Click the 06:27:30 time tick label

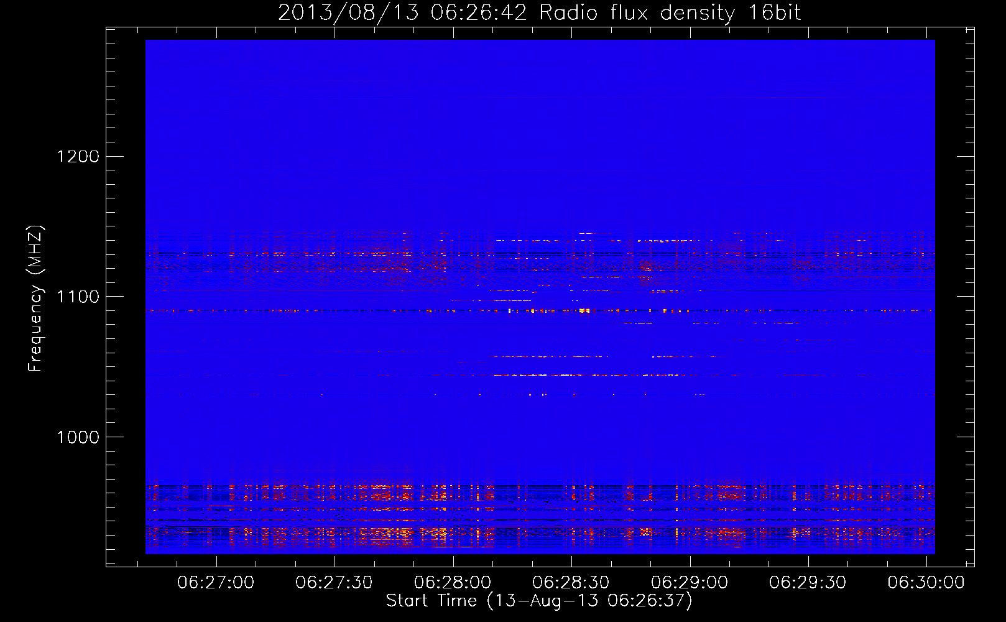[334, 583]
